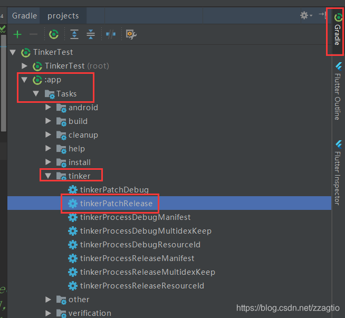The width and height of the screenshot is (345, 318).
Task: Select the tinkerPatchRelease task
Action: [x=116, y=204]
